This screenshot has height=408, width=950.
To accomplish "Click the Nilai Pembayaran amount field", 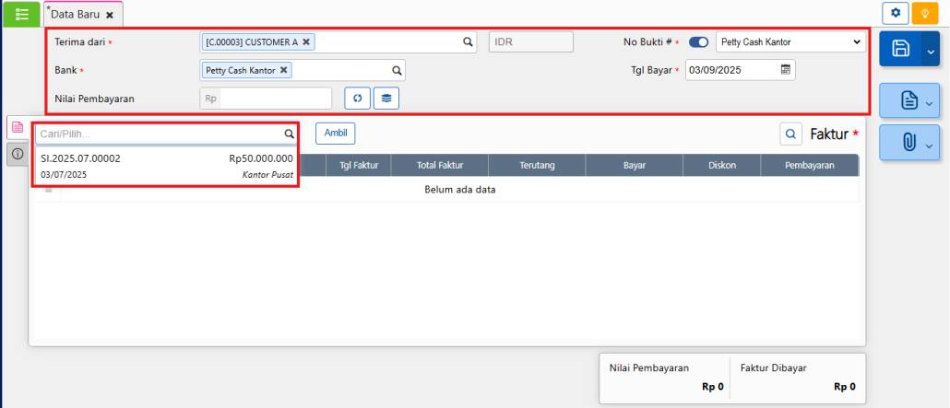I will (275, 98).
